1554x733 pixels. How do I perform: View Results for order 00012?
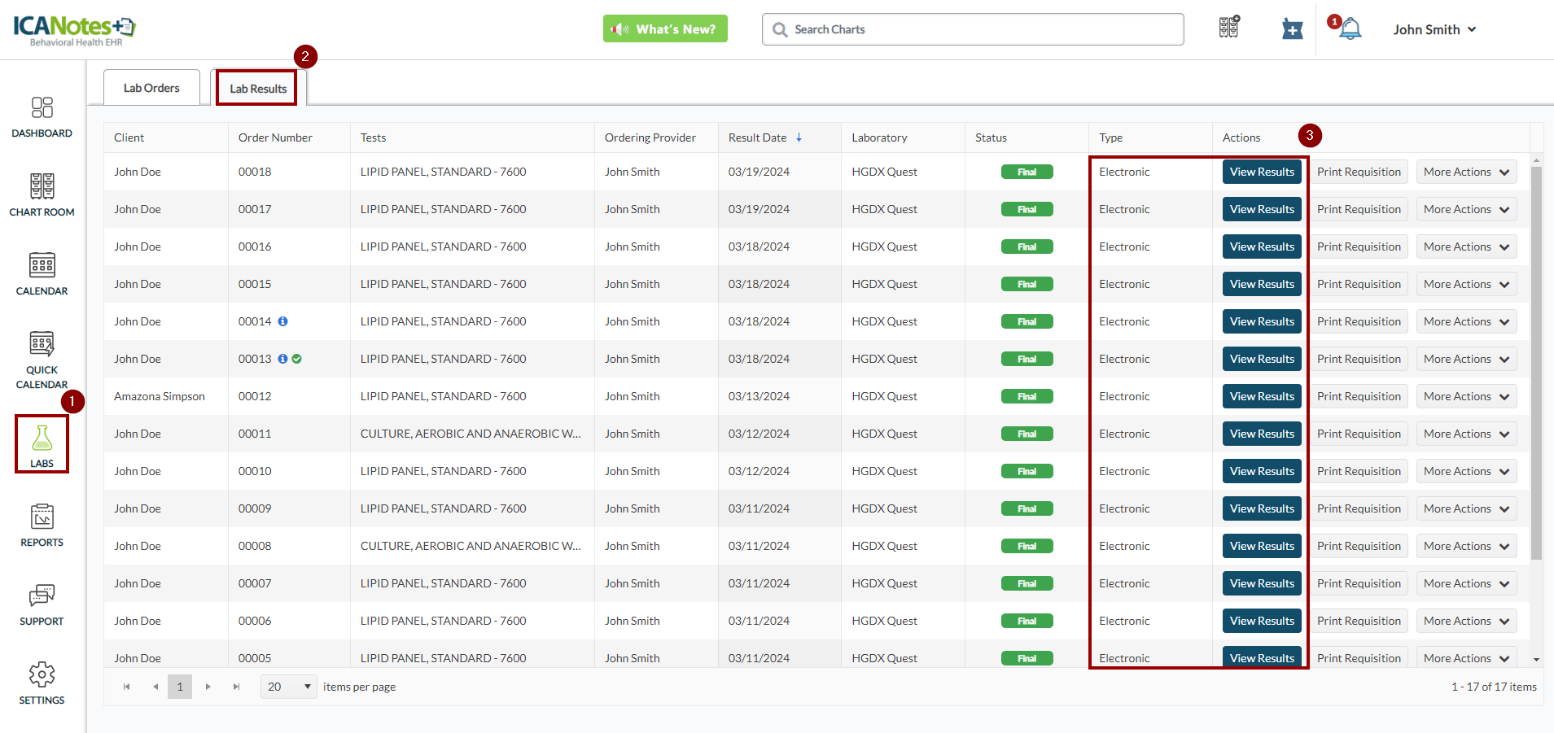click(x=1261, y=396)
